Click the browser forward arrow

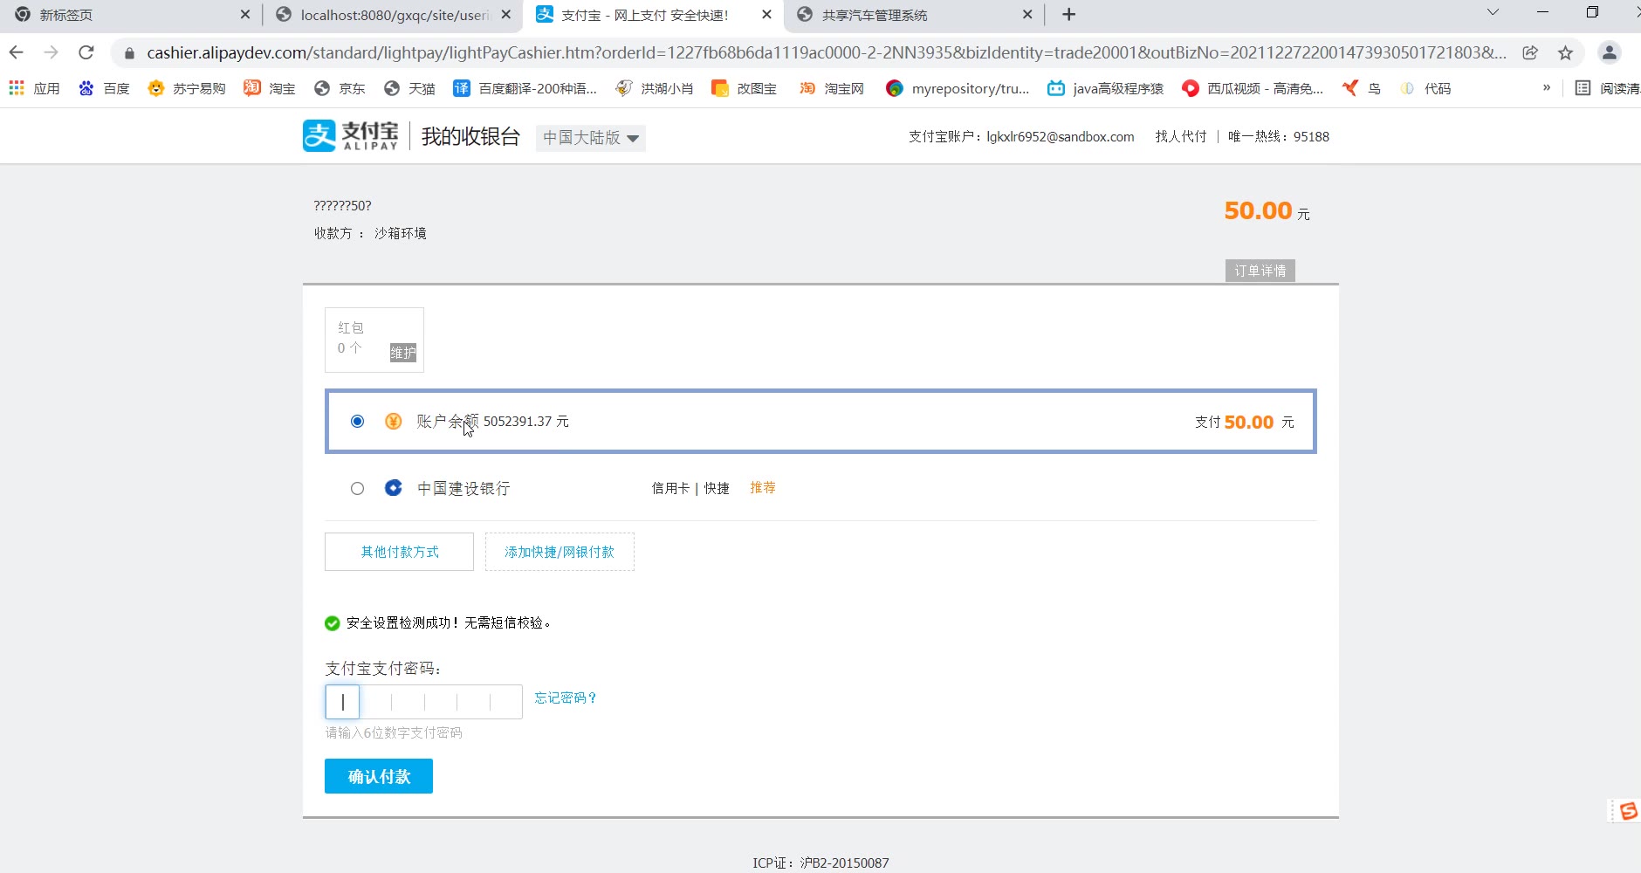51,52
